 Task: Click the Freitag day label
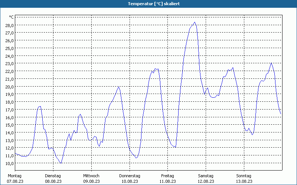point(168,176)
